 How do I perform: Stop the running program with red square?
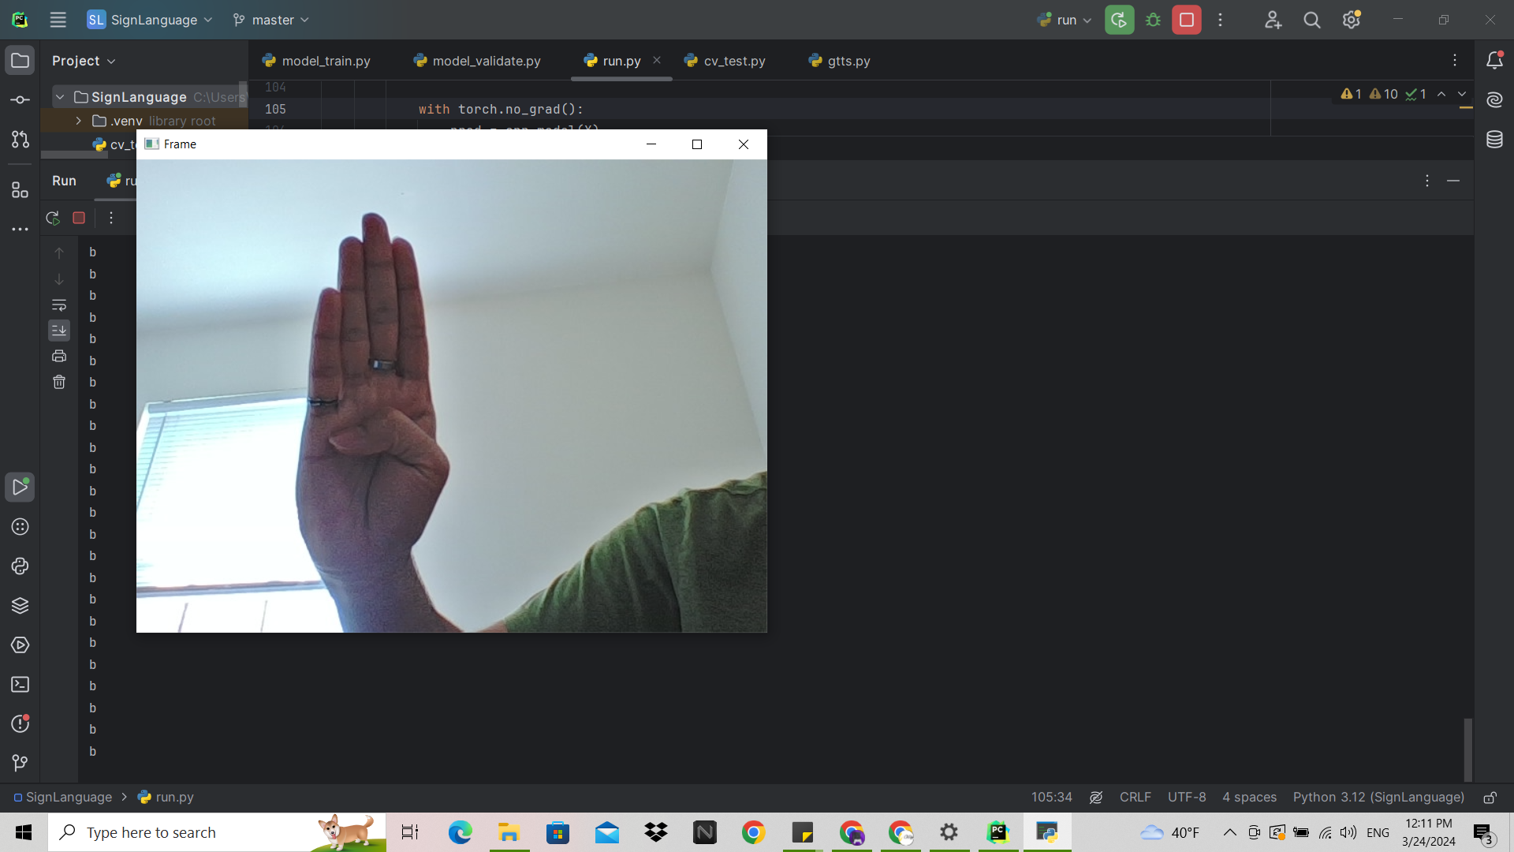tap(1186, 20)
